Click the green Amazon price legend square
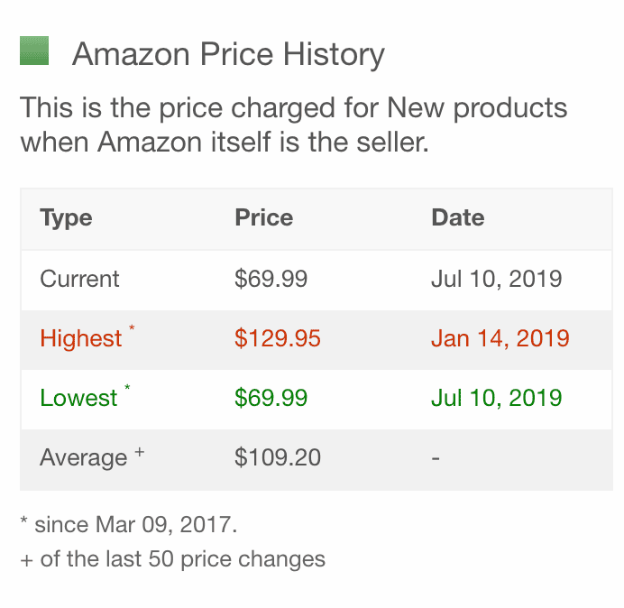Viewport: 624px width, 608px height. click(34, 51)
